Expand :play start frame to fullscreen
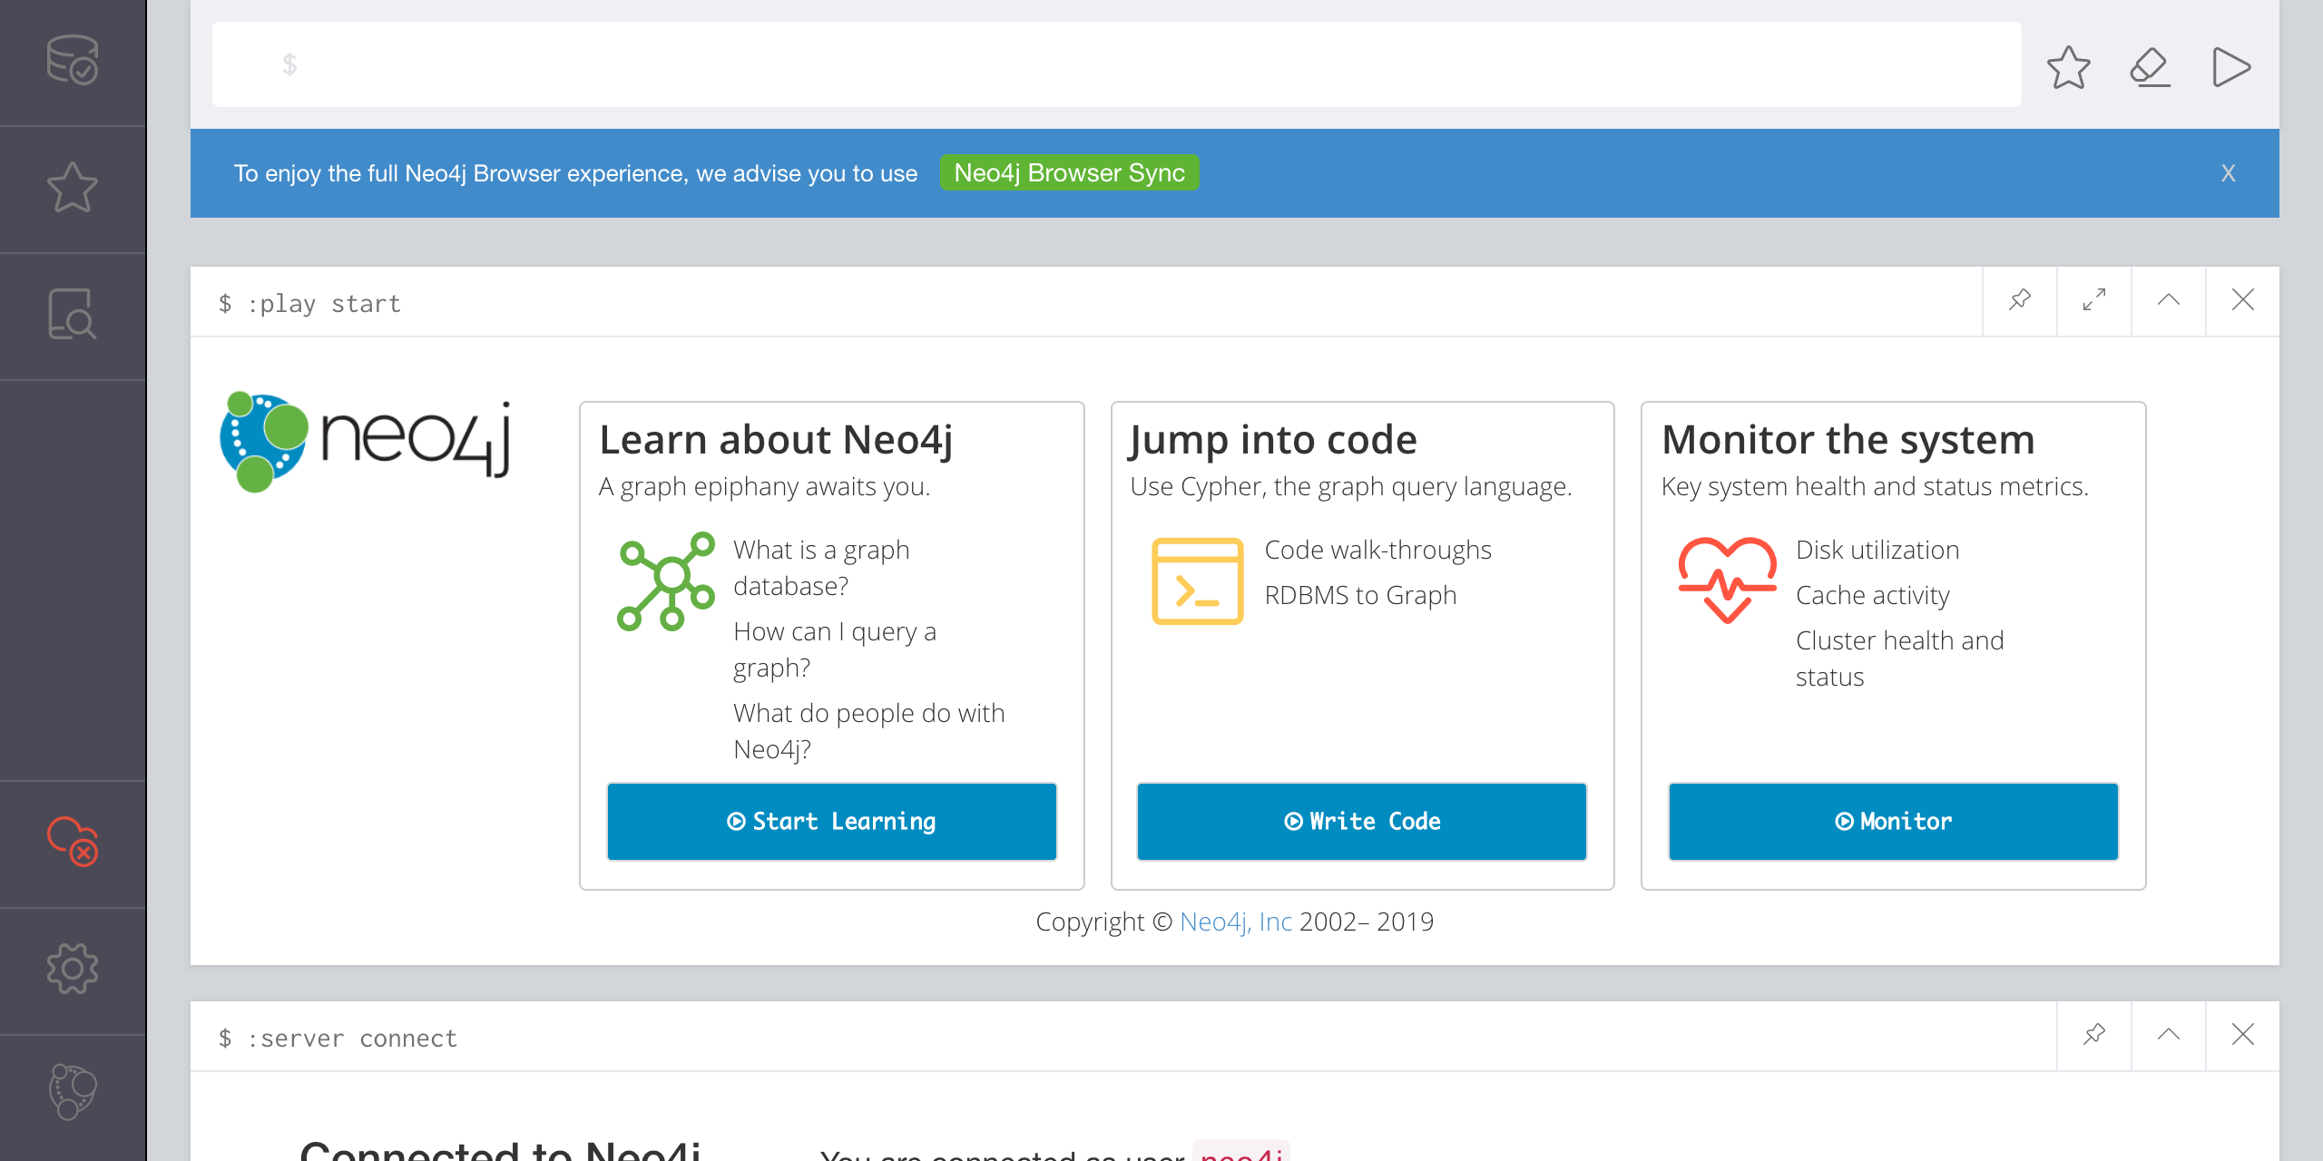 (x=2094, y=300)
